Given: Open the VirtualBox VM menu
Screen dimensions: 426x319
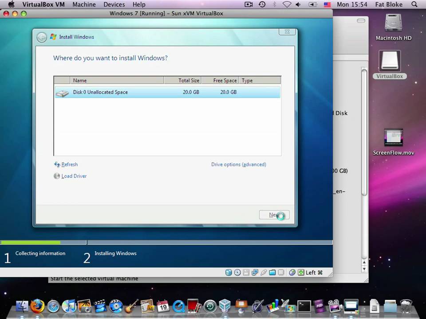Looking at the screenshot, I should (x=43, y=4).
